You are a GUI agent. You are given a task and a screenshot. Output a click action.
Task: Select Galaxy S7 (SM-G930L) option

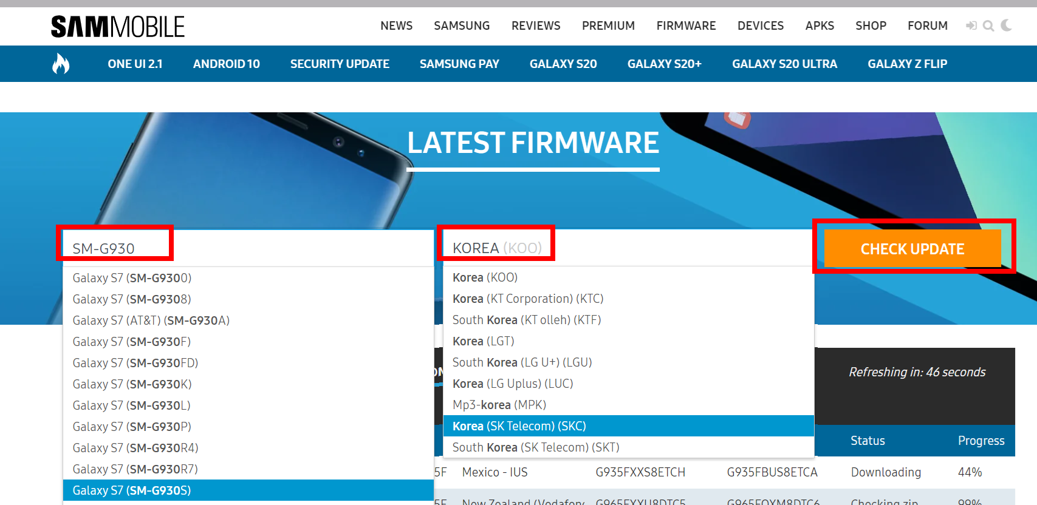point(248,405)
